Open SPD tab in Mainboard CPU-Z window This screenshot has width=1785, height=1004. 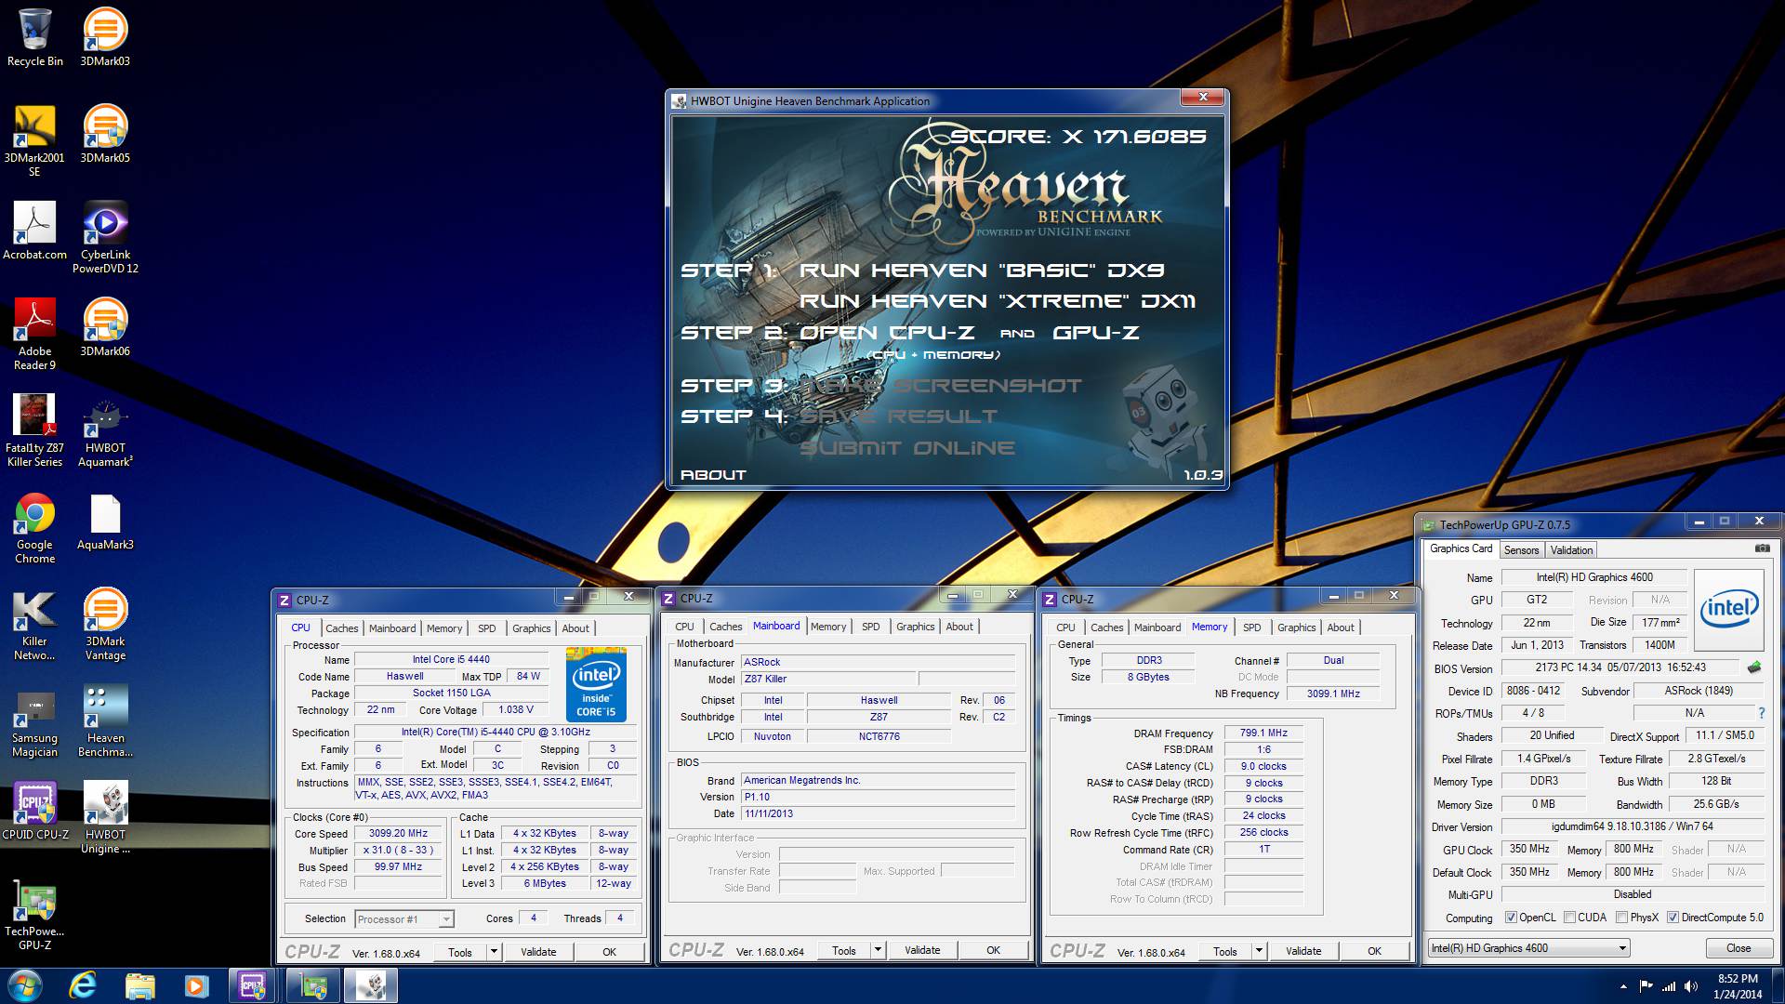(870, 627)
